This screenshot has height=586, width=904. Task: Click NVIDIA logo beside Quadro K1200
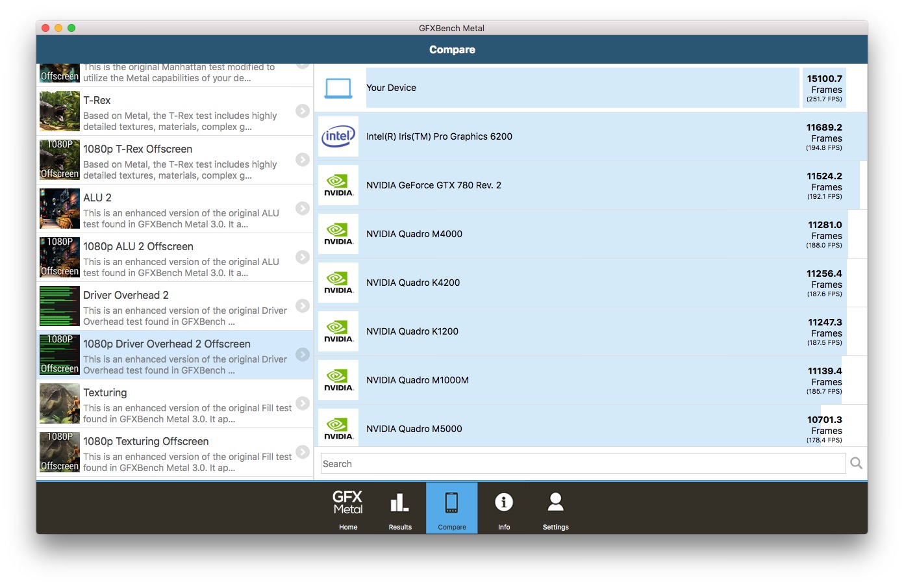[338, 331]
